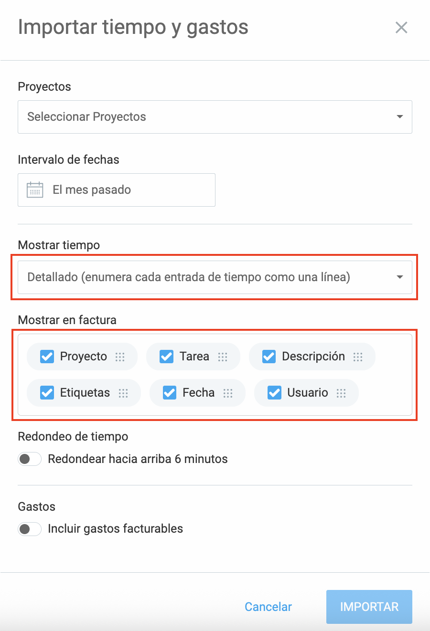Click the IMPORTAR button
Image resolution: width=430 pixels, height=631 pixels.
[x=369, y=607]
